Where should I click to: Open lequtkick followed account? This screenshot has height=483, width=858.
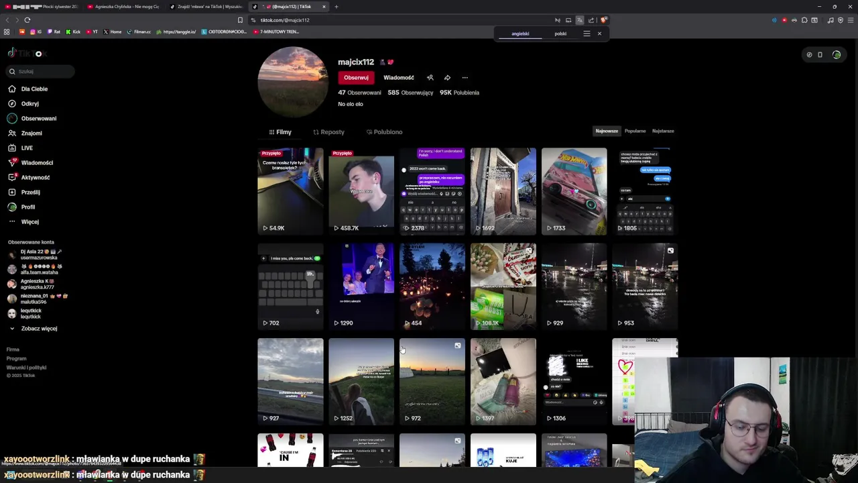(24, 313)
